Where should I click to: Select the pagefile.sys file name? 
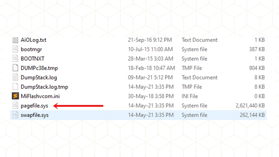coord(34,105)
